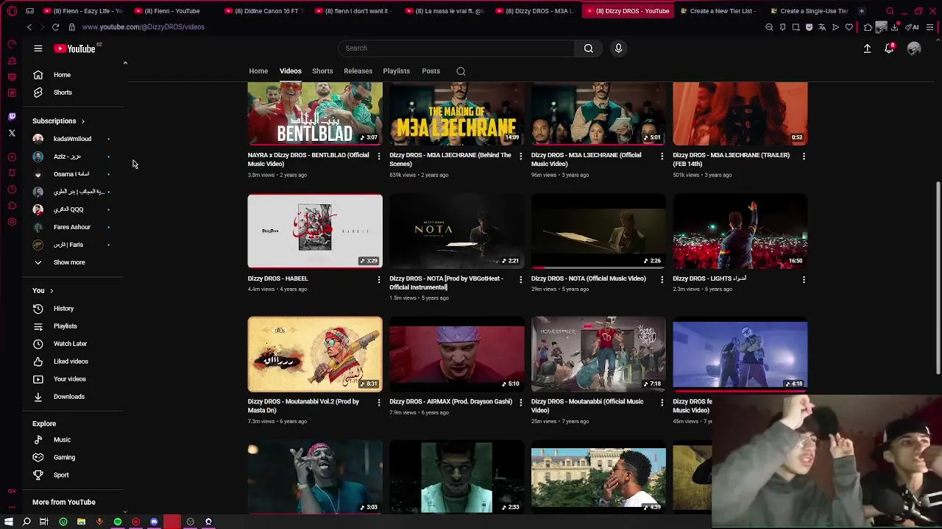Image resolution: width=942 pixels, height=529 pixels.
Task: Open X Twitter in browser sidebar
Action: click(12, 133)
